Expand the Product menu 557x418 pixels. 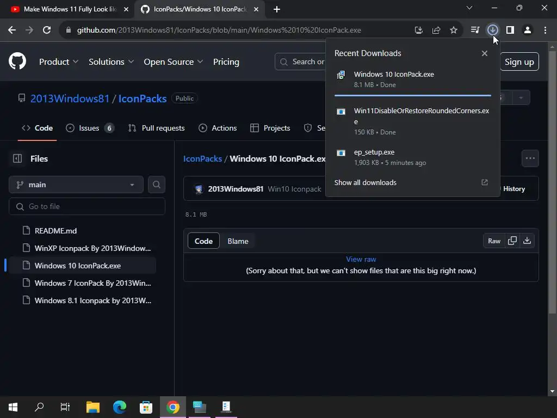(x=59, y=62)
